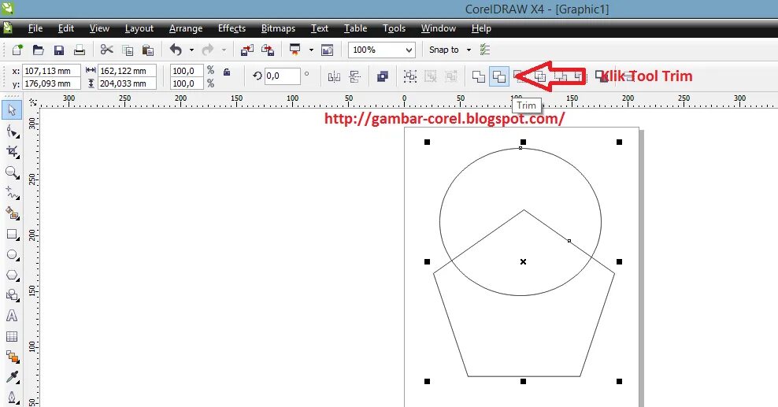Screen dimensions: 778x407
Task: Click the width field 162,122 mm
Action: click(x=127, y=71)
